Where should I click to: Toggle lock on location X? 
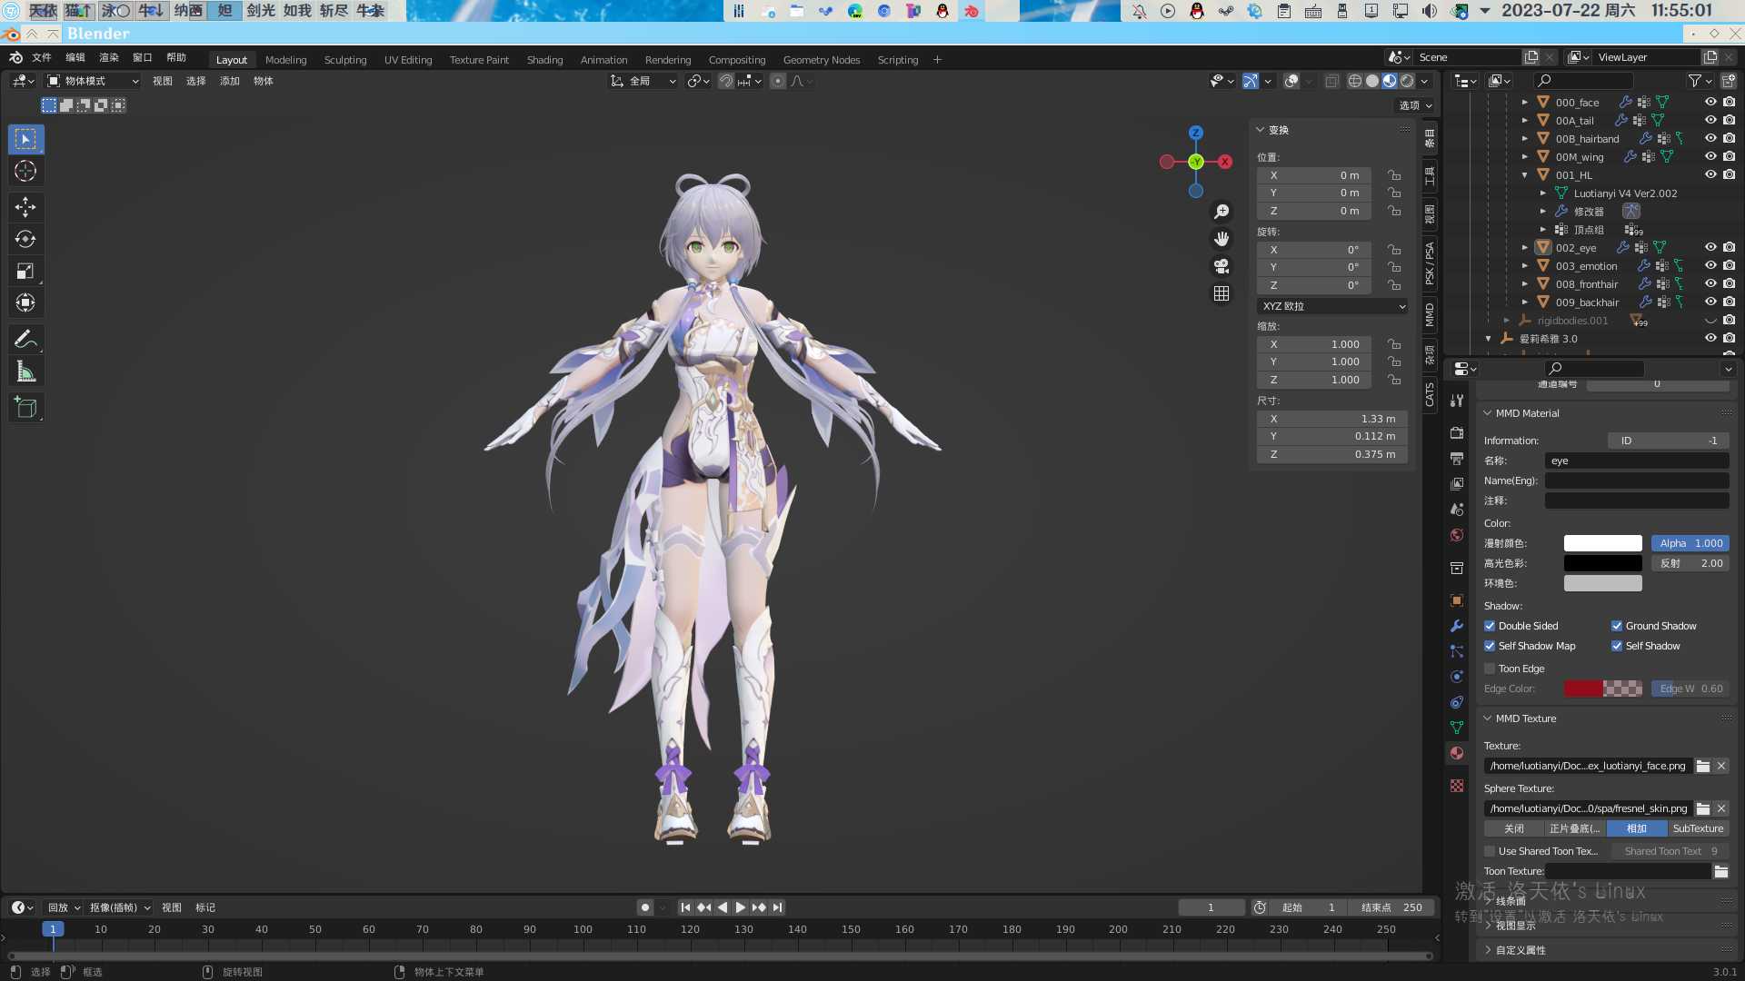pyautogui.click(x=1394, y=175)
